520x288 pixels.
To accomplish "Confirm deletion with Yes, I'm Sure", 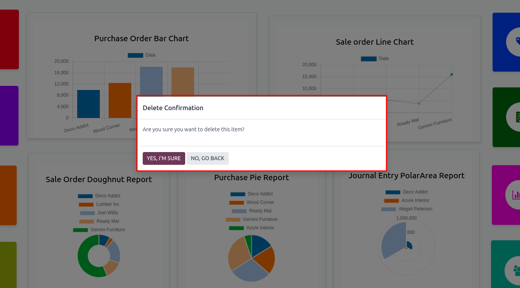I will coord(164,158).
